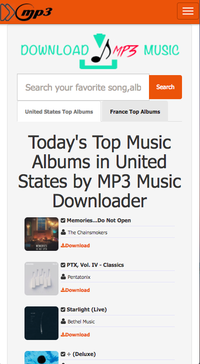Toggle checkbox next to Starlight (Live)

[63, 309]
